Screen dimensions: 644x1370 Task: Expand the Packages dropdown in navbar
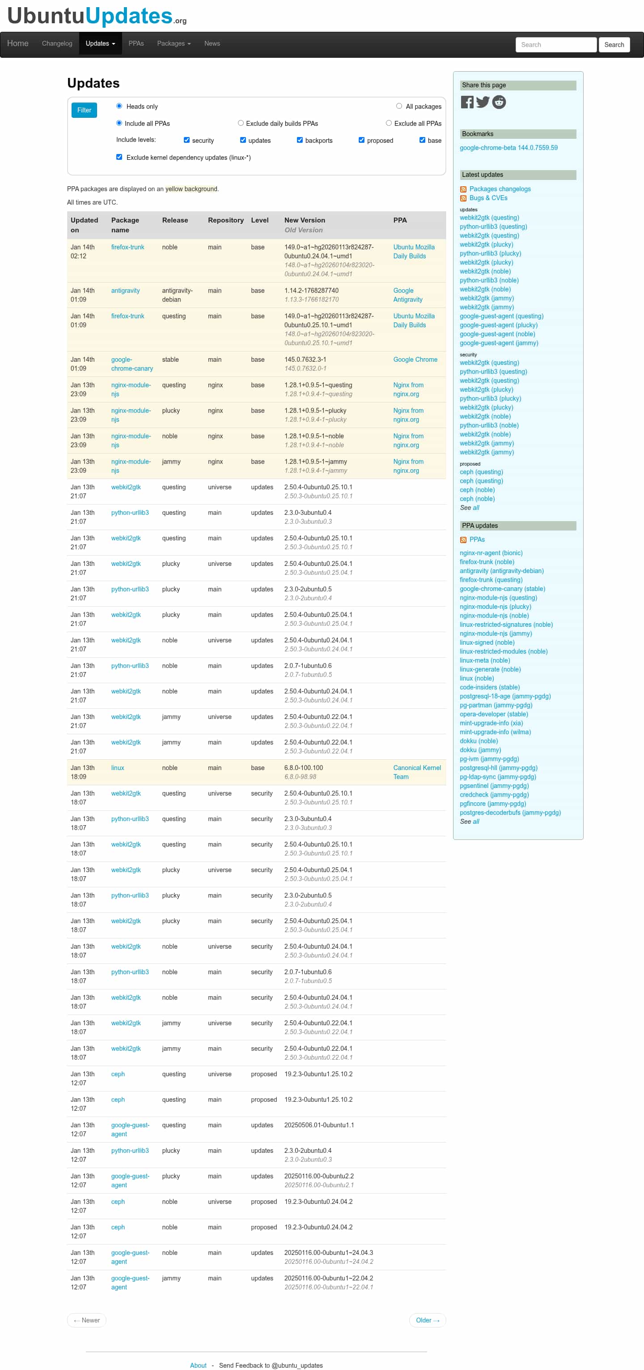tap(174, 43)
